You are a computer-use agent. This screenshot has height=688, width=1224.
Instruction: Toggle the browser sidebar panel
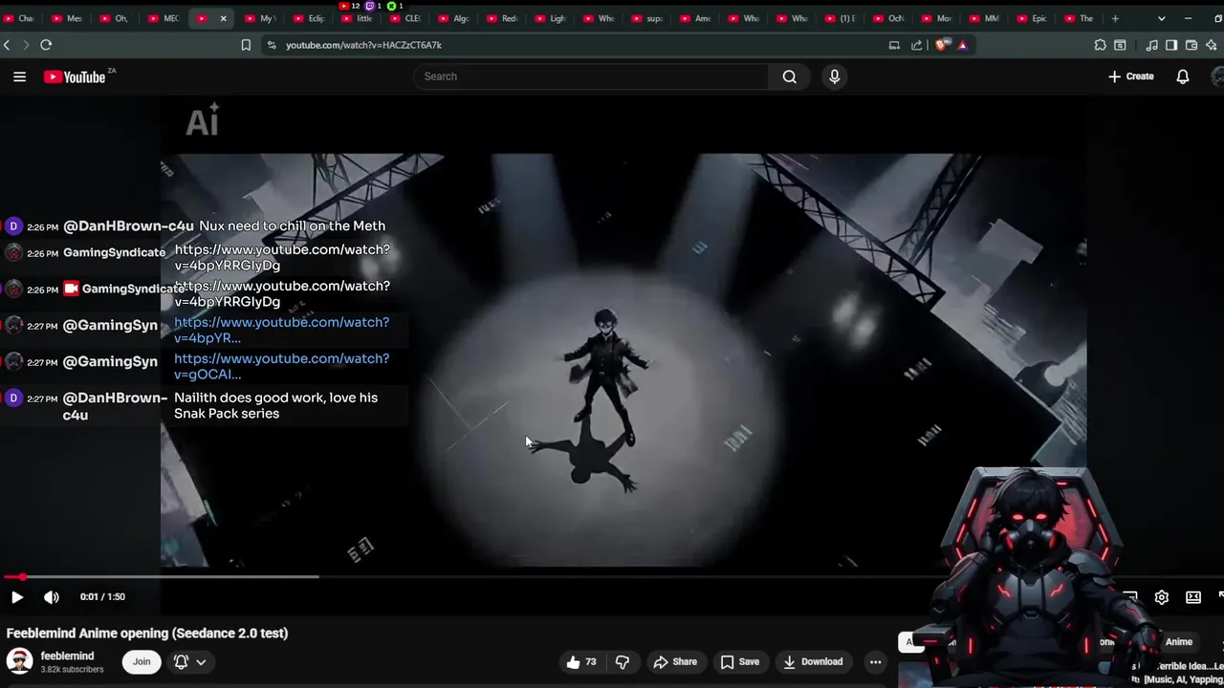tap(1171, 45)
